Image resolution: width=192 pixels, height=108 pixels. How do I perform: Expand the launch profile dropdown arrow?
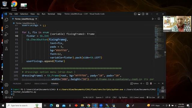(144, 83)
